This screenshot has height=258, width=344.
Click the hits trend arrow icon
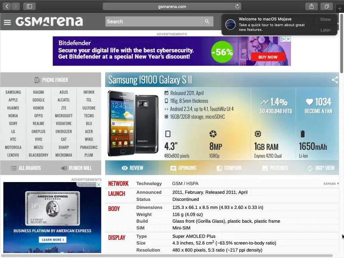(x=265, y=102)
